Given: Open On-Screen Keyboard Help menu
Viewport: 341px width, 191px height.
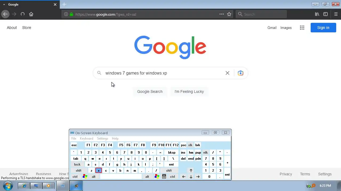Looking at the screenshot, I should coord(115,138).
